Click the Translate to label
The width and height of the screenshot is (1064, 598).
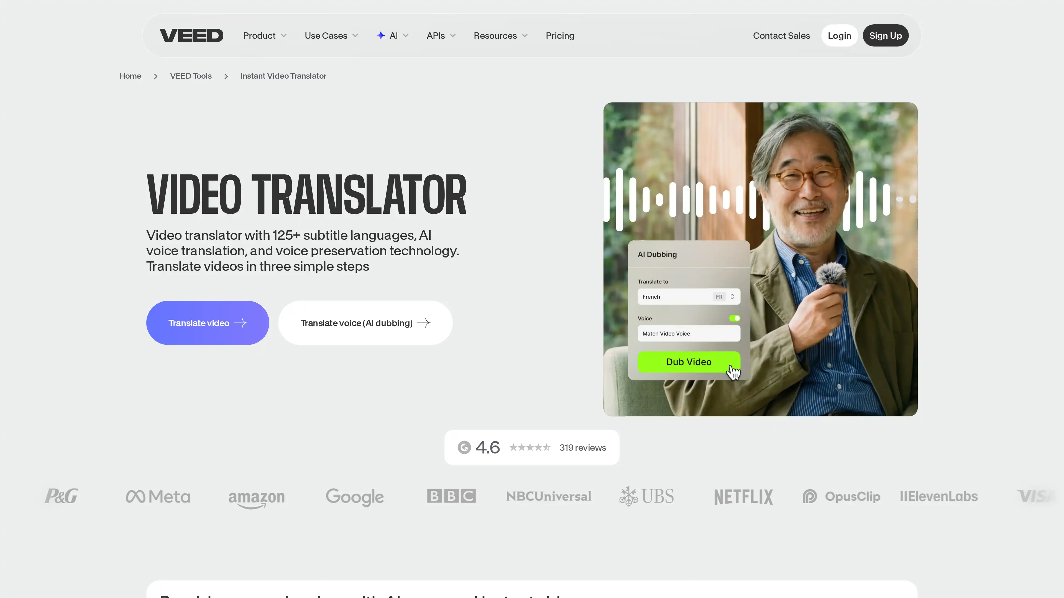(x=653, y=282)
